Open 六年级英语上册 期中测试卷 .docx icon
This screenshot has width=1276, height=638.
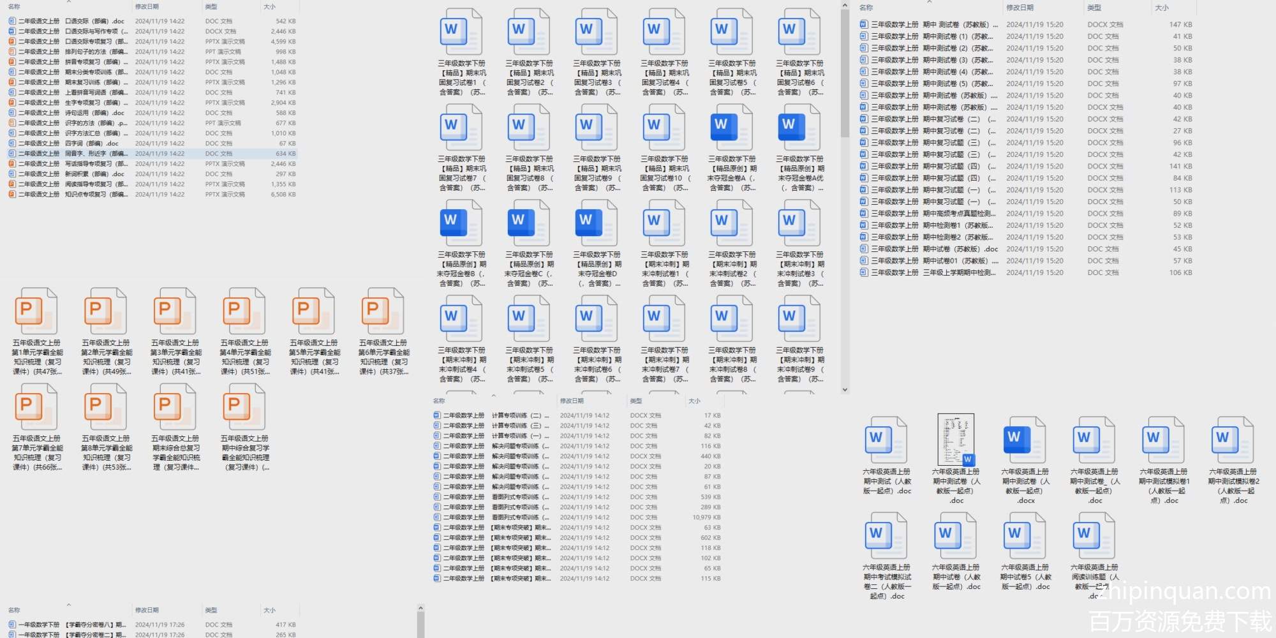pos(1025,440)
